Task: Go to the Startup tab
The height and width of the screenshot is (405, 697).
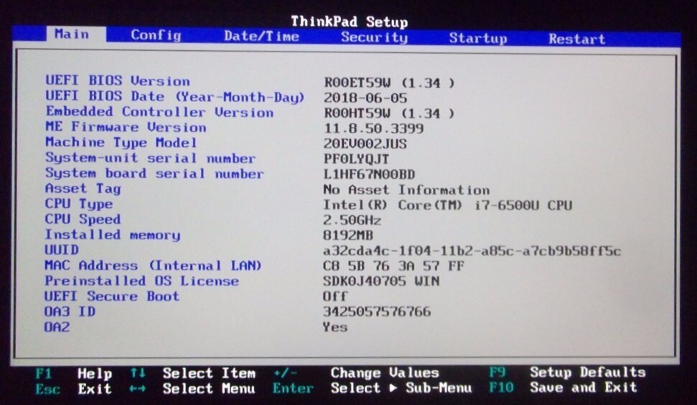Action: tap(477, 39)
